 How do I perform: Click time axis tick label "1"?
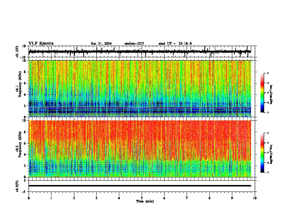pyautogui.click(x=51, y=198)
